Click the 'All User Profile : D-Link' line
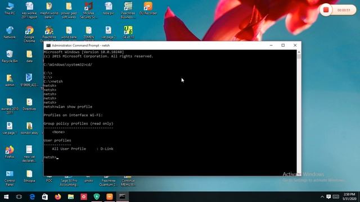The image size is (360, 202). 83,149
